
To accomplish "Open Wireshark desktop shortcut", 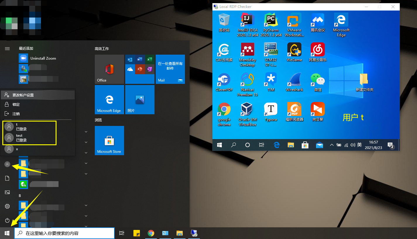I will tap(294, 82).
